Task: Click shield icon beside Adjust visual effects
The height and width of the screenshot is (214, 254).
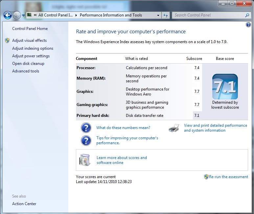Action: [7, 40]
